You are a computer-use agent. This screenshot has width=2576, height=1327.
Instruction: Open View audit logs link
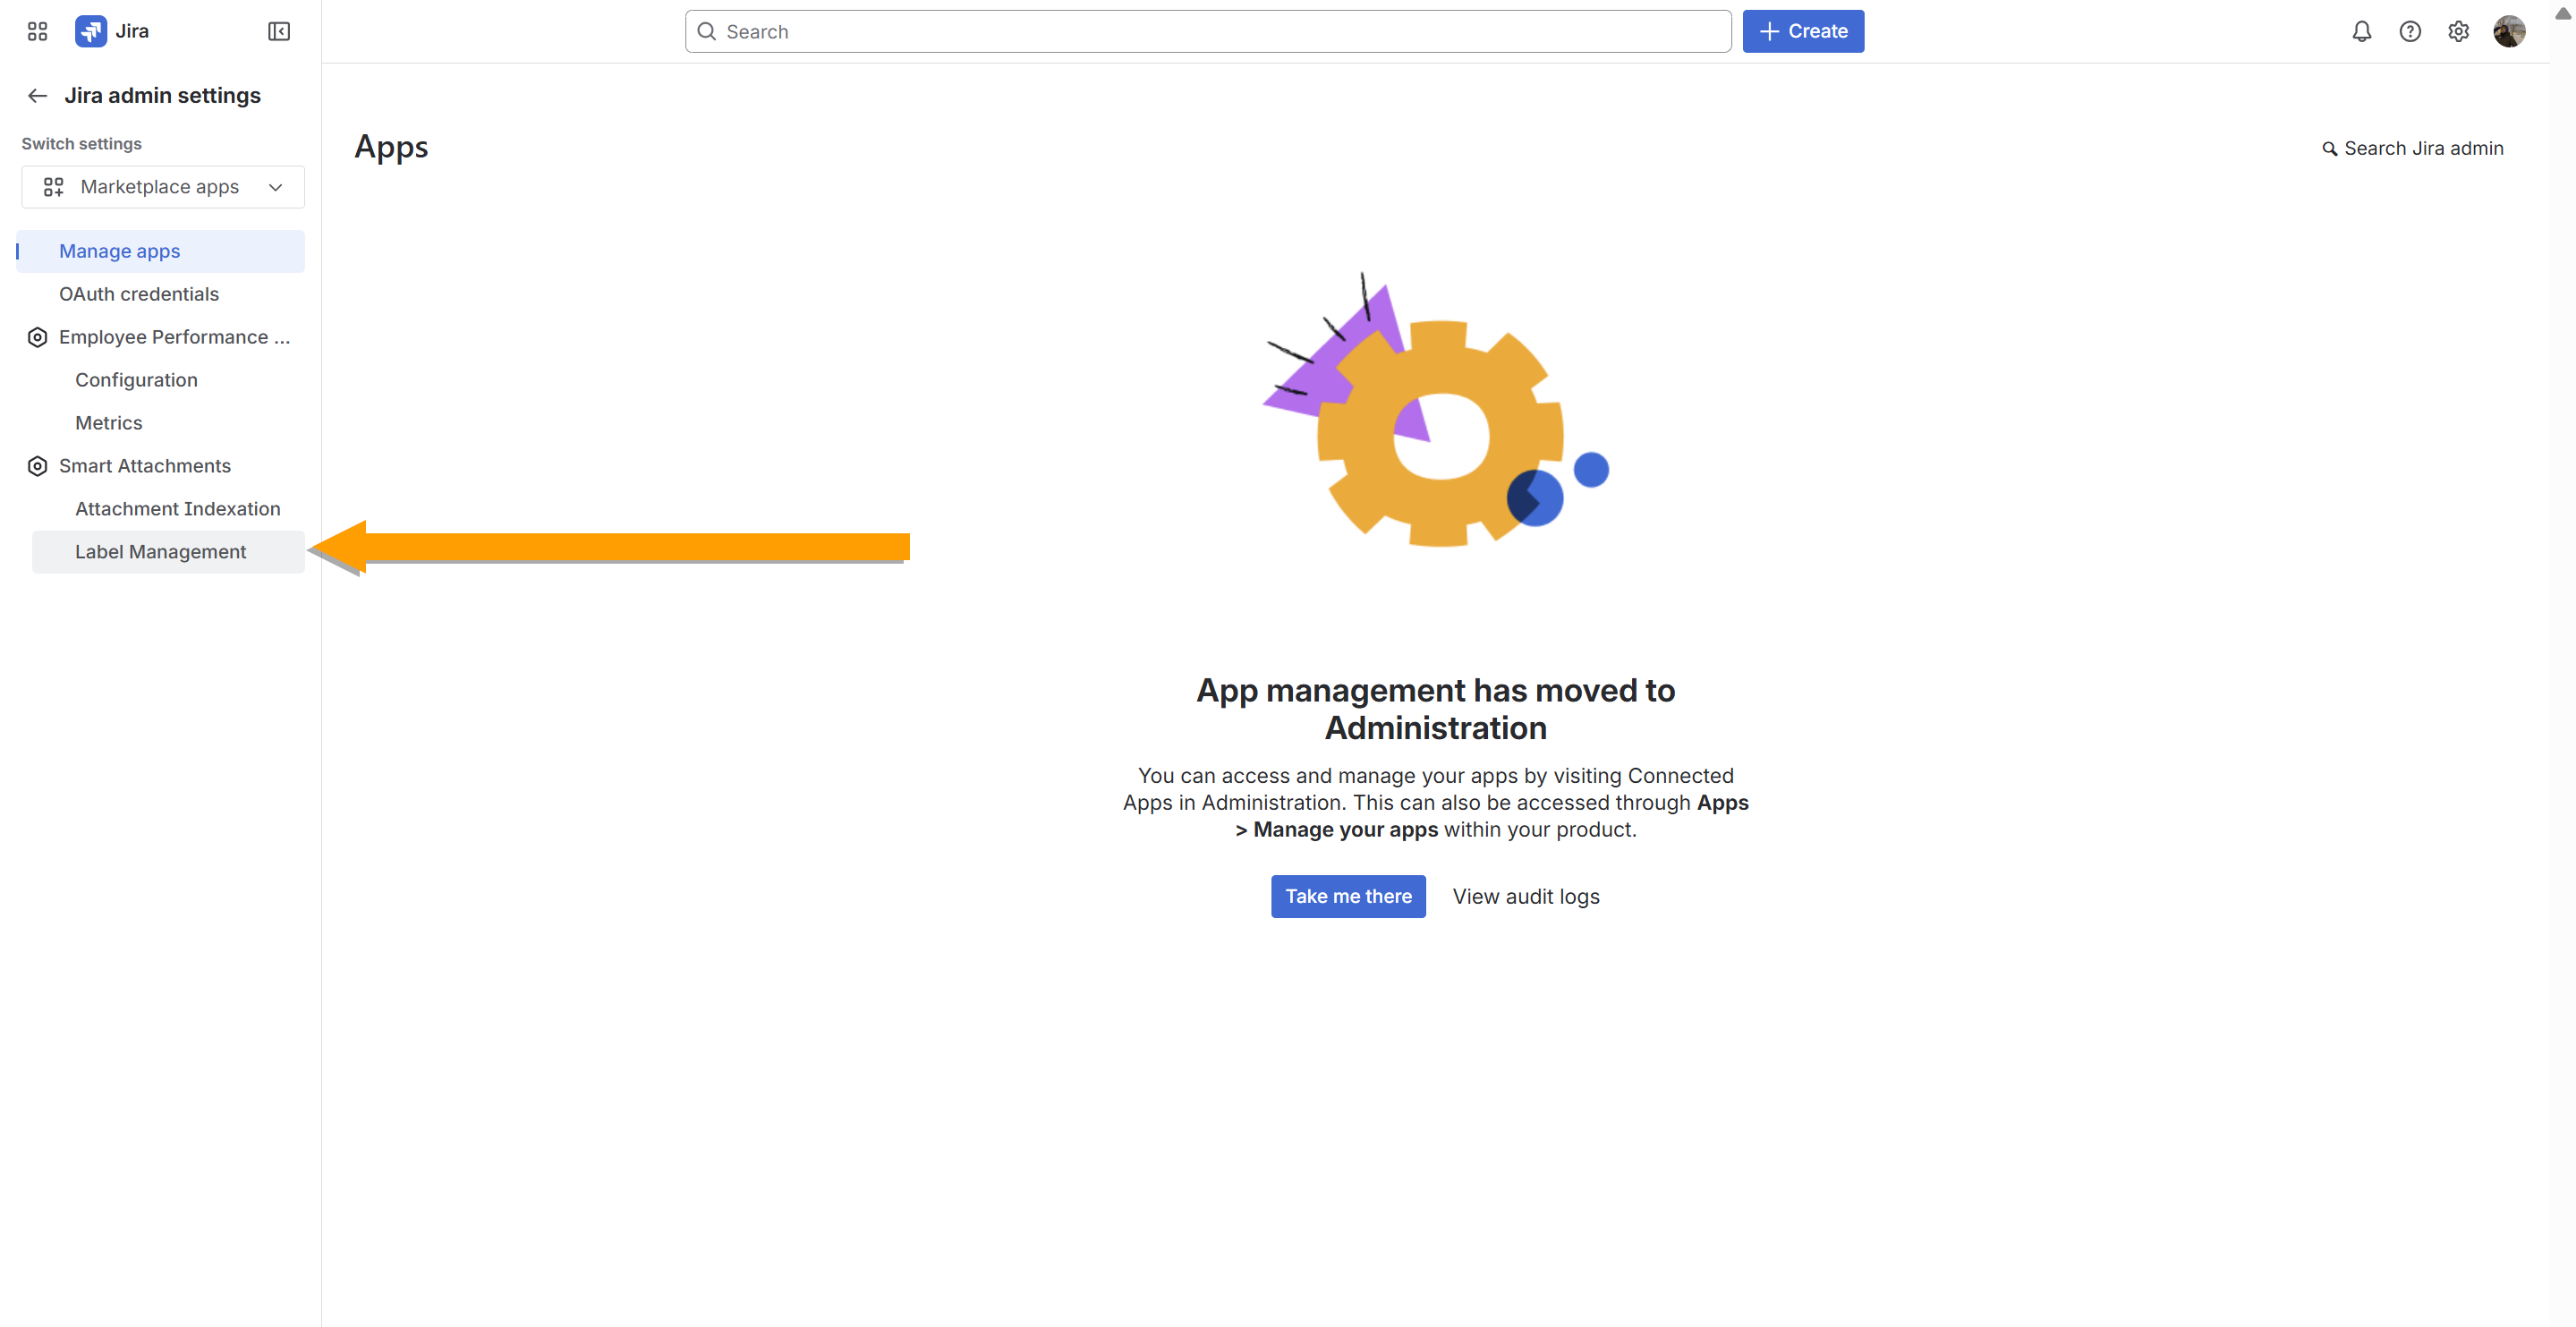coord(1525,896)
